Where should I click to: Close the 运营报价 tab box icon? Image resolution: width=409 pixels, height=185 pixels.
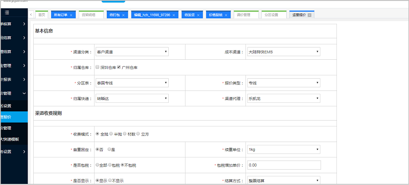pos(310,15)
